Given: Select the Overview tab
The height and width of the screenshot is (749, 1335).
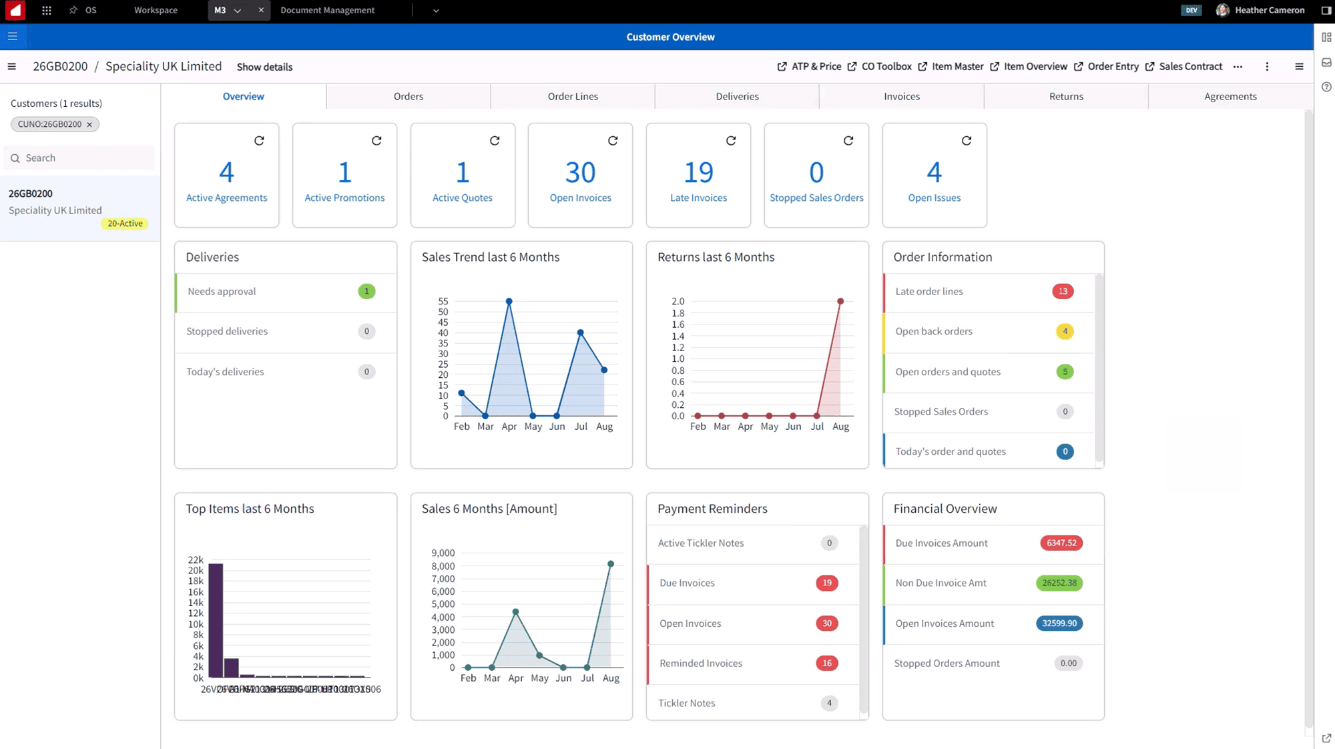Looking at the screenshot, I should (x=244, y=96).
